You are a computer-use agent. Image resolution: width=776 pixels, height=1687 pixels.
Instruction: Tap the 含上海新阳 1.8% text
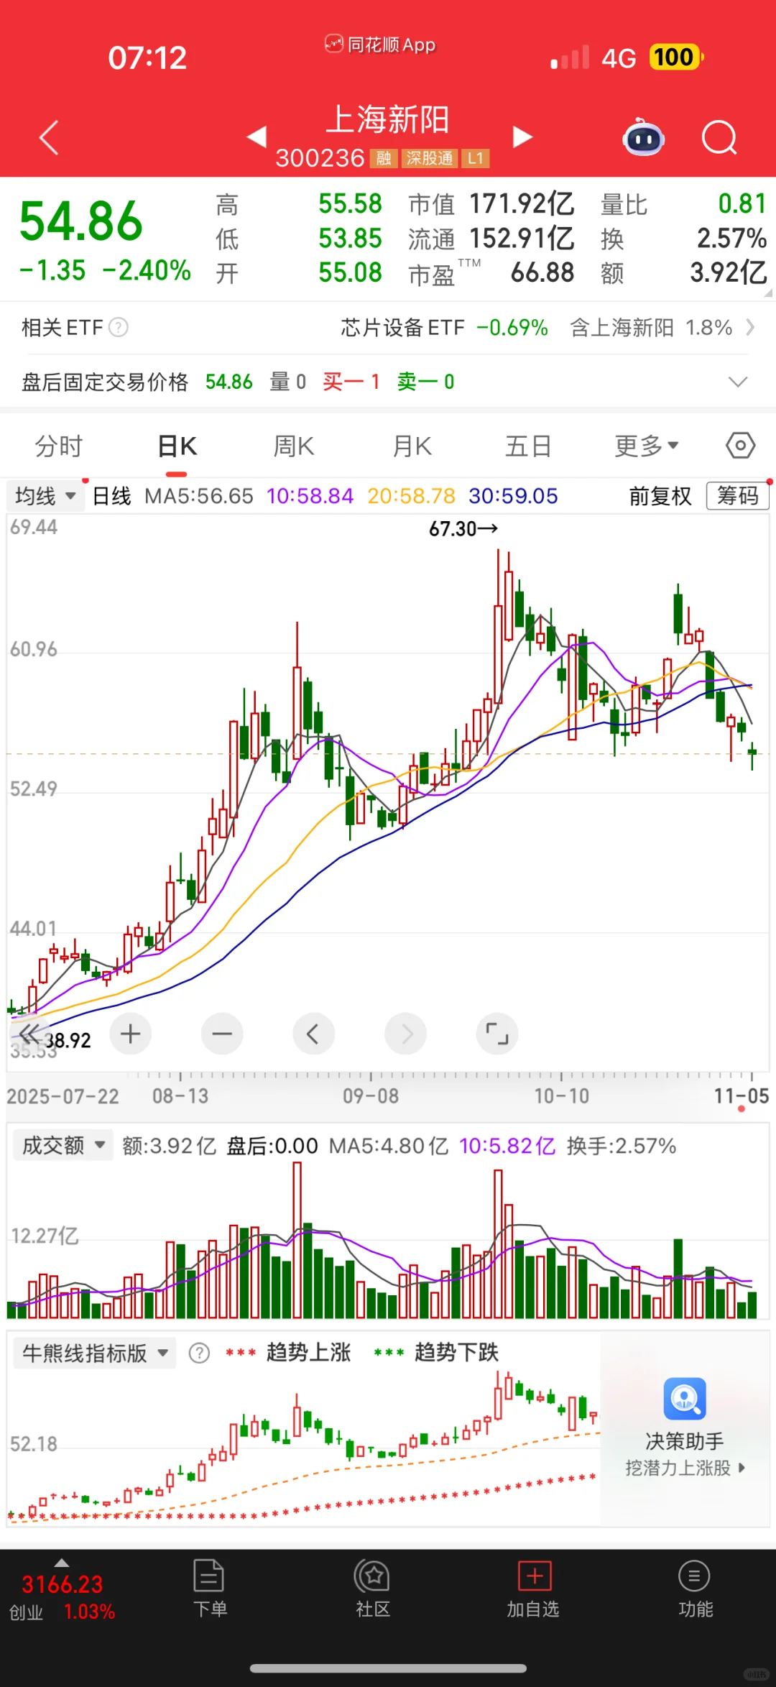[x=651, y=328]
